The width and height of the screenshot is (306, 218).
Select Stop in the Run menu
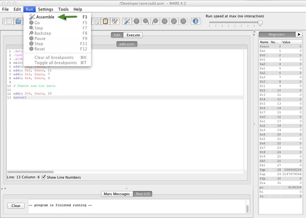[x=57, y=44]
